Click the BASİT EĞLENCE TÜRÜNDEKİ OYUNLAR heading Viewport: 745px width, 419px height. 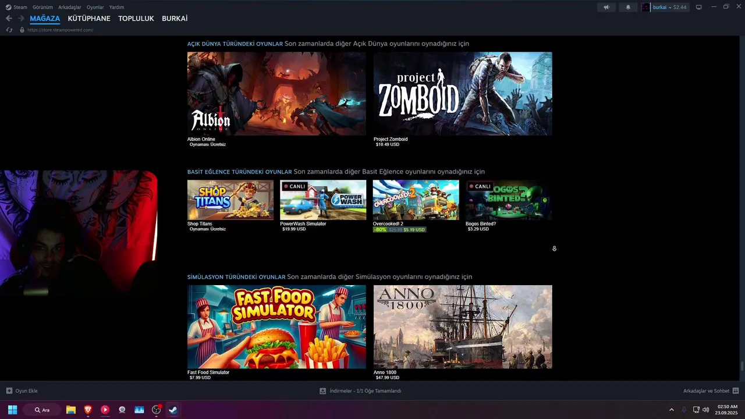(x=239, y=172)
